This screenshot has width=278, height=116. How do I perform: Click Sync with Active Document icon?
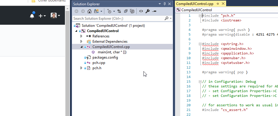point(119,11)
